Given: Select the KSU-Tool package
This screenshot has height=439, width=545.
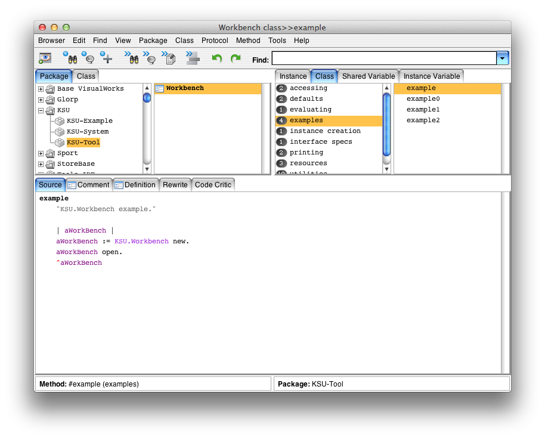Looking at the screenshot, I should 83,142.
